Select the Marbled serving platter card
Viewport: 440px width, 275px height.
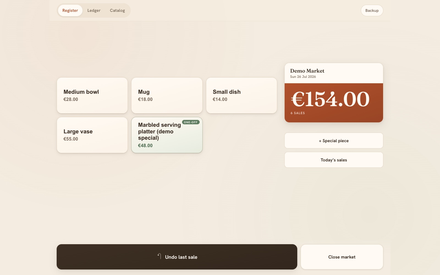tap(167, 135)
